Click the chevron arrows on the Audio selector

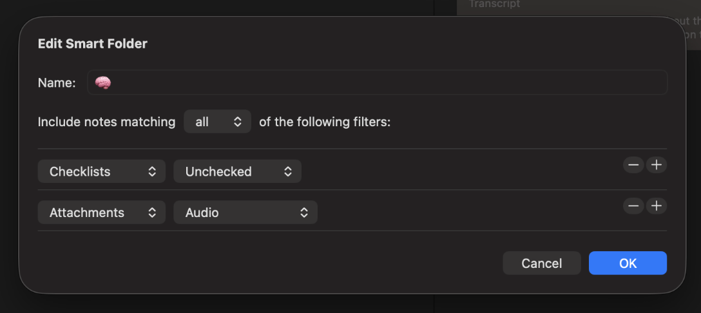[x=304, y=213]
